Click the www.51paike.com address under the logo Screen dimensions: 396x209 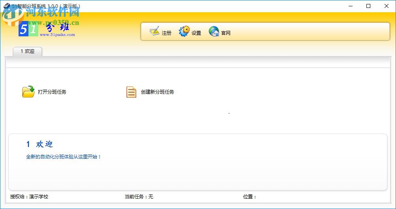click(x=57, y=35)
